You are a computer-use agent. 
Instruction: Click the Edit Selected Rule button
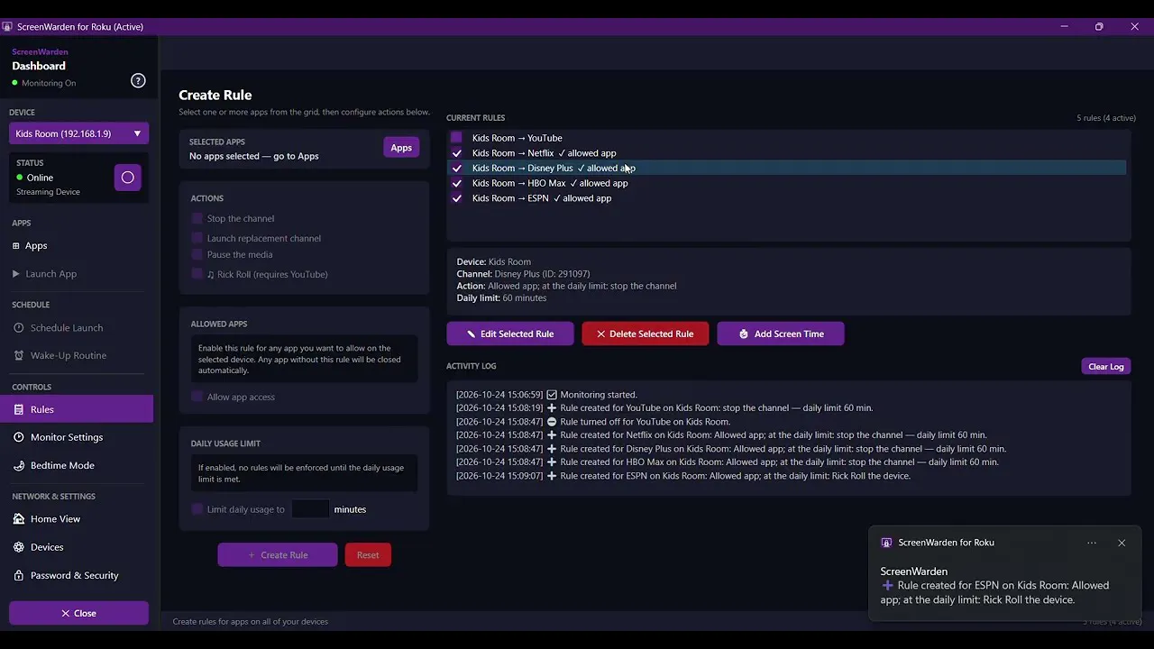(x=510, y=334)
